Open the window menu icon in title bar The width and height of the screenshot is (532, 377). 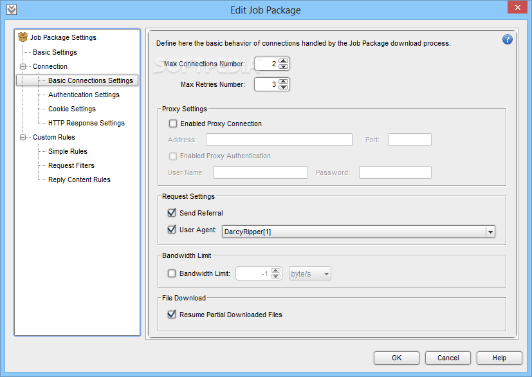(12, 10)
